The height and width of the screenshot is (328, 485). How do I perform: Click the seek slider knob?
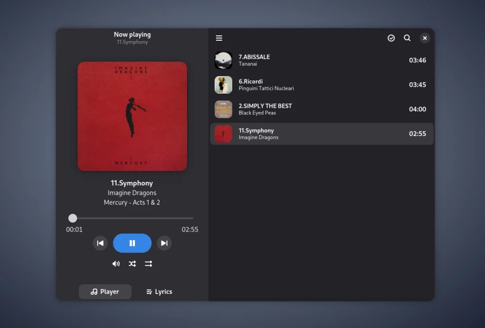coord(72,218)
